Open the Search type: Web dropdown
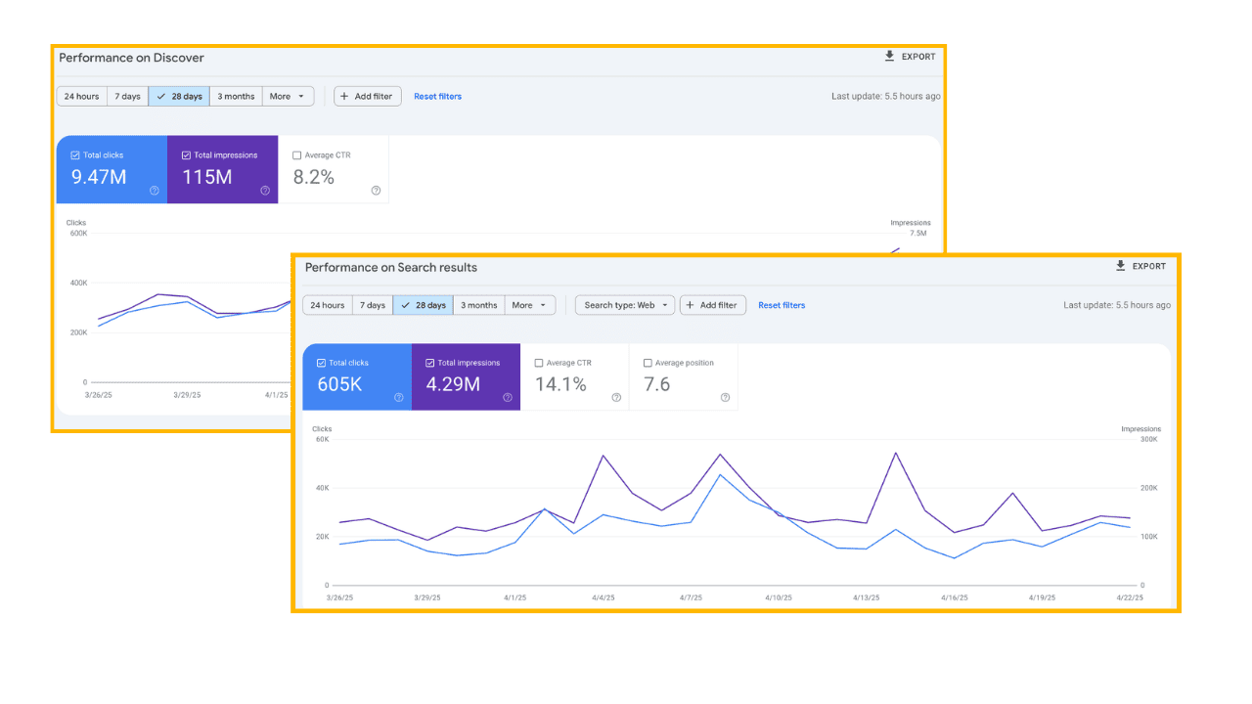This screenshot has height=704, width=1252. (625, 305)
